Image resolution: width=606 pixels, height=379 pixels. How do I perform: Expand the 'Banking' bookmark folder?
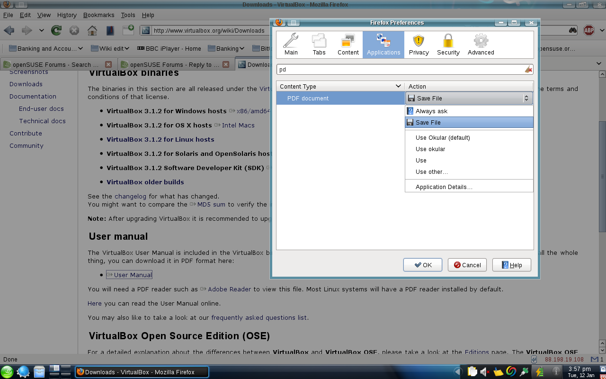coord(226,48)
